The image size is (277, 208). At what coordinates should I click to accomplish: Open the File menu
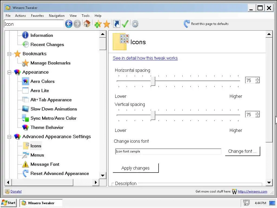click(x=8, y=15)
